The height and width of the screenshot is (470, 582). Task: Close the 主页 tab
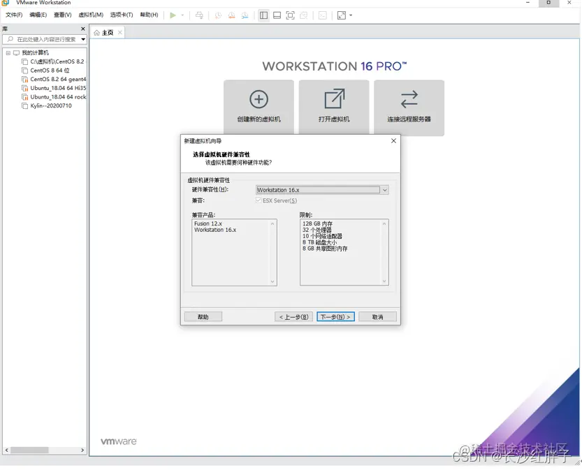[120, 32]
